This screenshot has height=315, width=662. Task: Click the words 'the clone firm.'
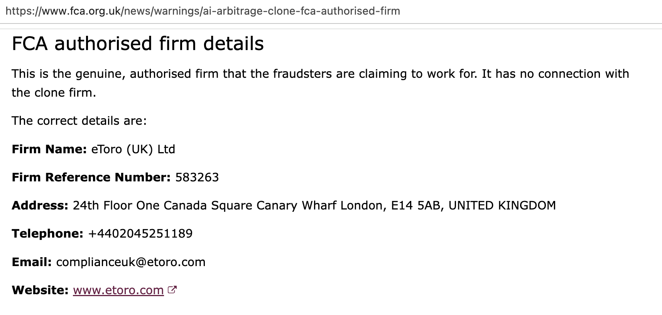(x=54, y=92)
